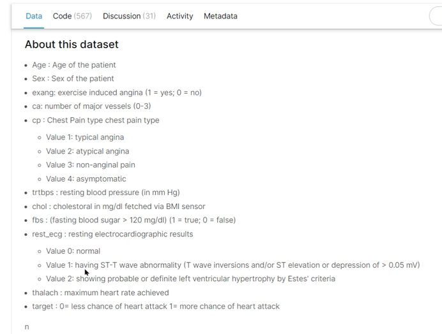This screenshot has height=334, width=442.
Task: Click "Value 4: asymptomatic" sub-item
Action: tap(86, 179)
